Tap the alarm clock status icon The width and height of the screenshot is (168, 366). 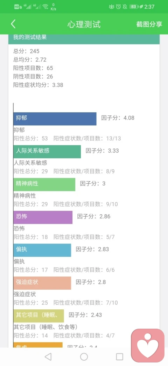[118, 7]
